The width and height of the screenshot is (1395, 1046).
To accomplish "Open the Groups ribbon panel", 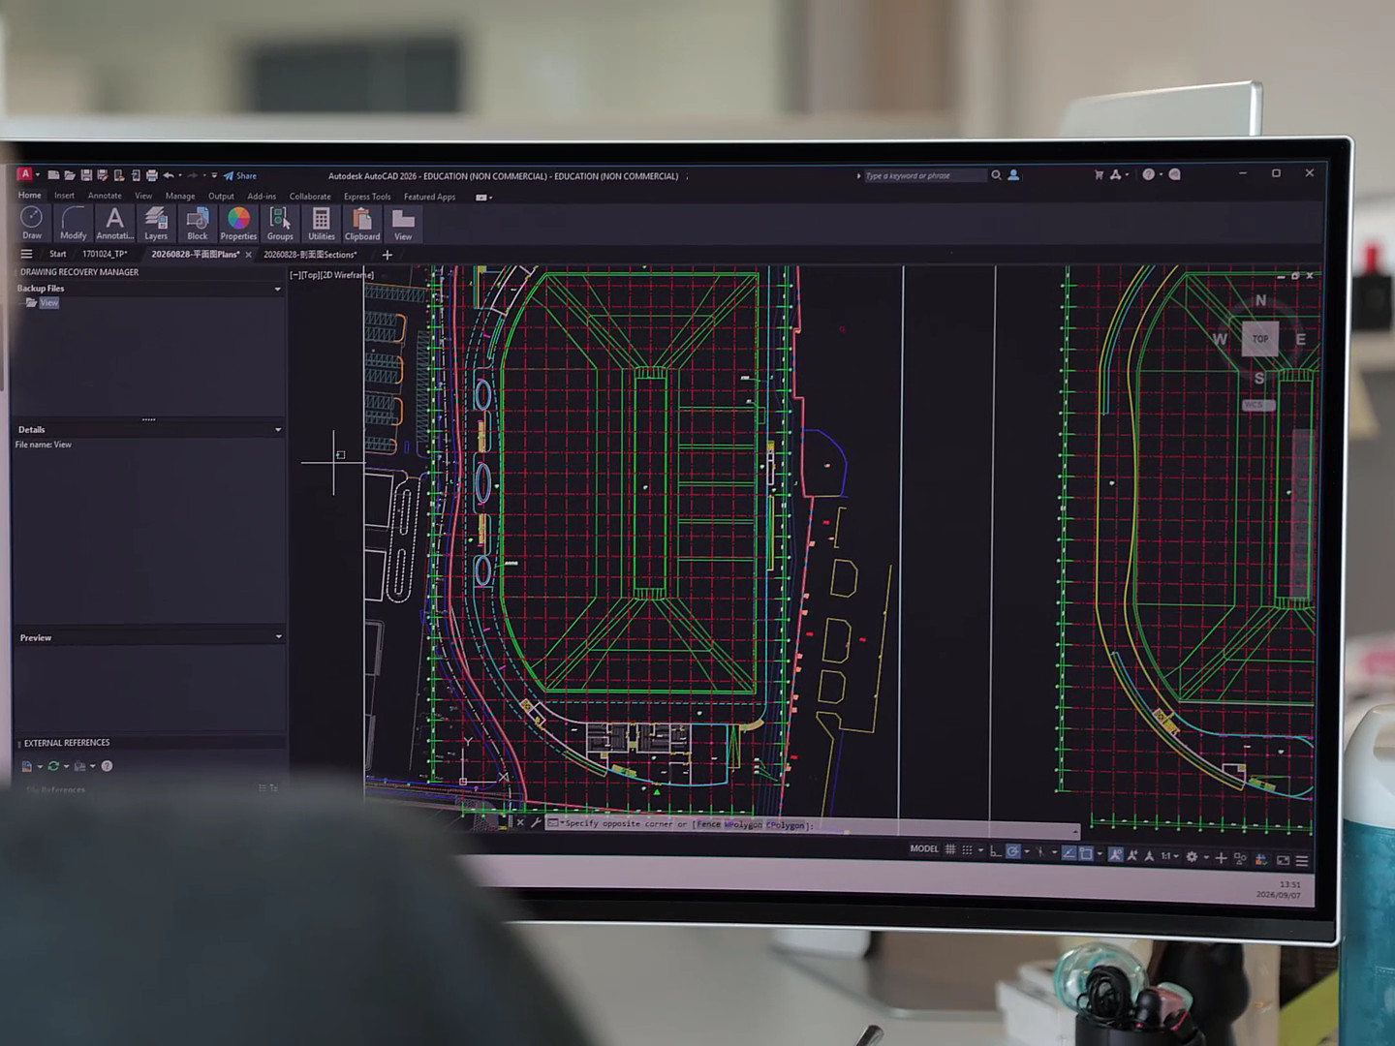I will (x=280, y=224).
